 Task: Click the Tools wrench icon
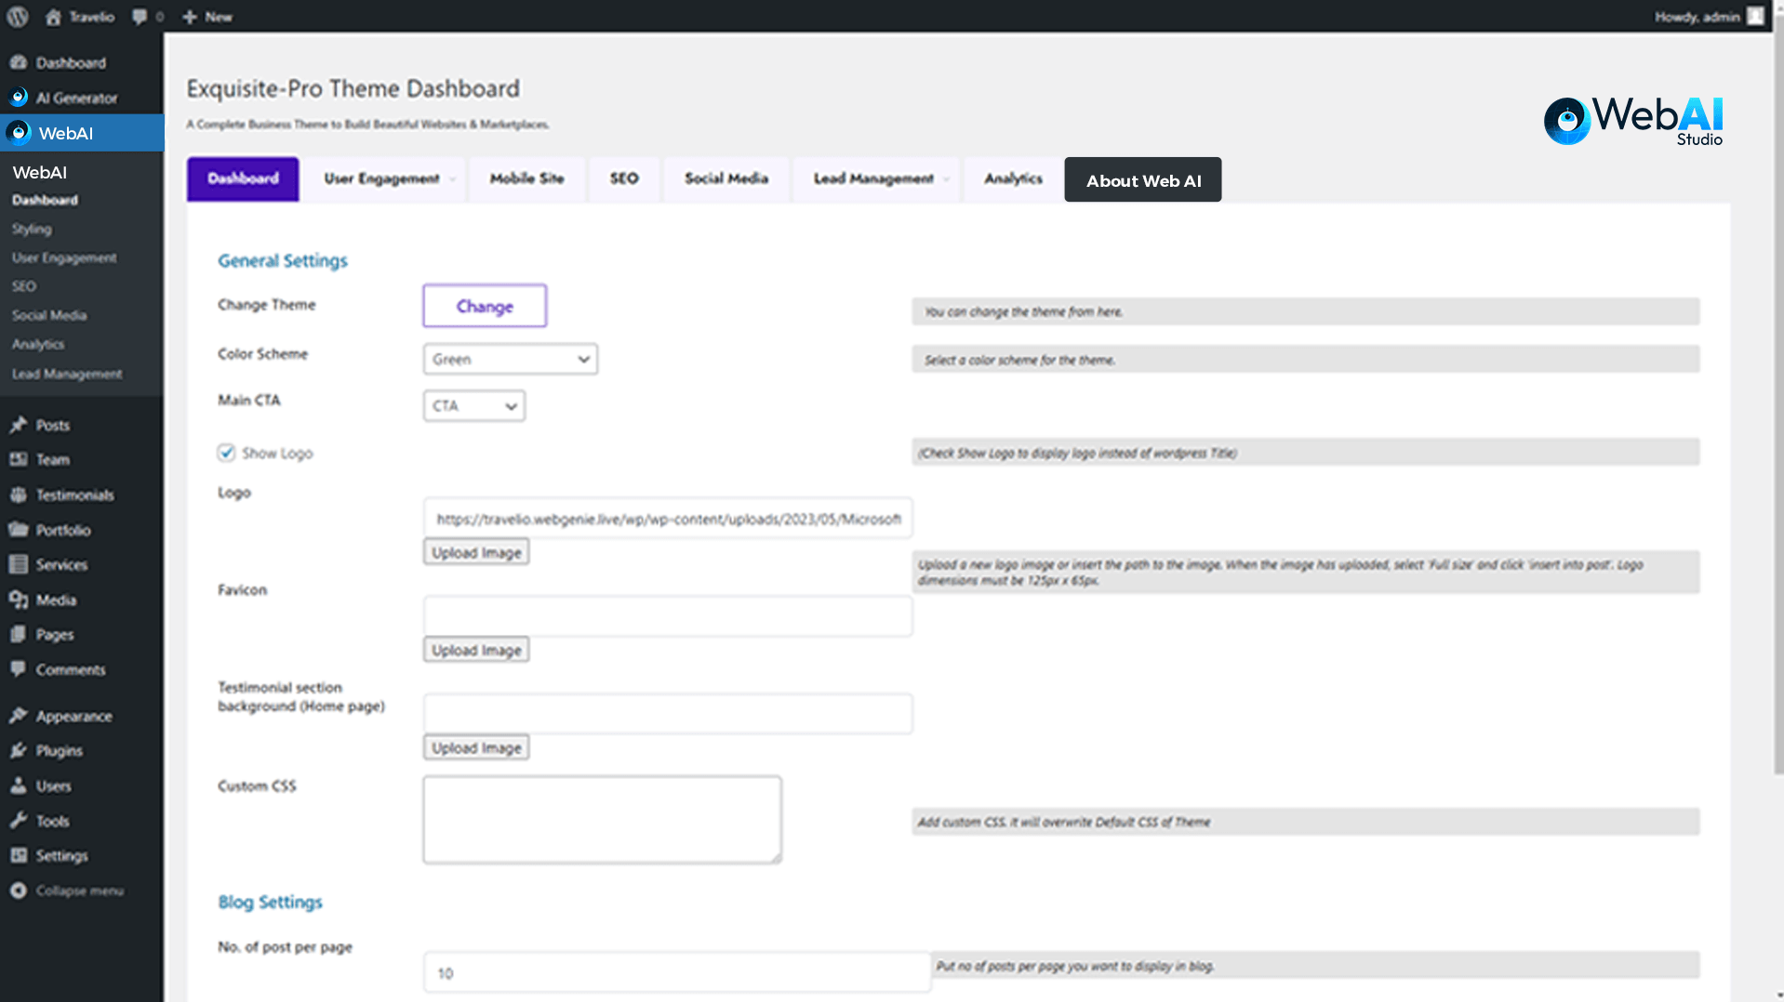[x=18, y=821]
